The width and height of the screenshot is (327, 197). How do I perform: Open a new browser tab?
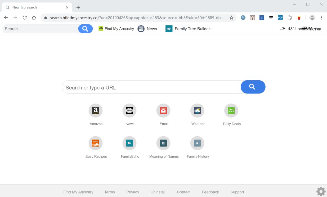click(78, 7)
